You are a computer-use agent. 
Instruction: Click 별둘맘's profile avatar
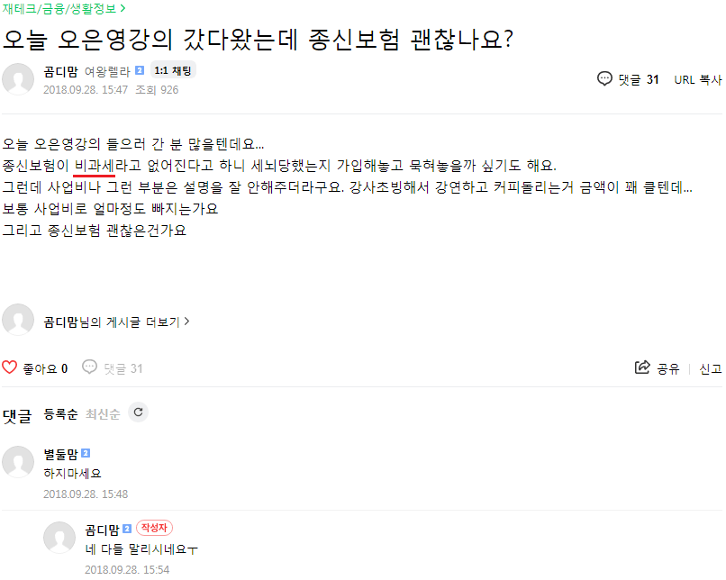point(18,461)
